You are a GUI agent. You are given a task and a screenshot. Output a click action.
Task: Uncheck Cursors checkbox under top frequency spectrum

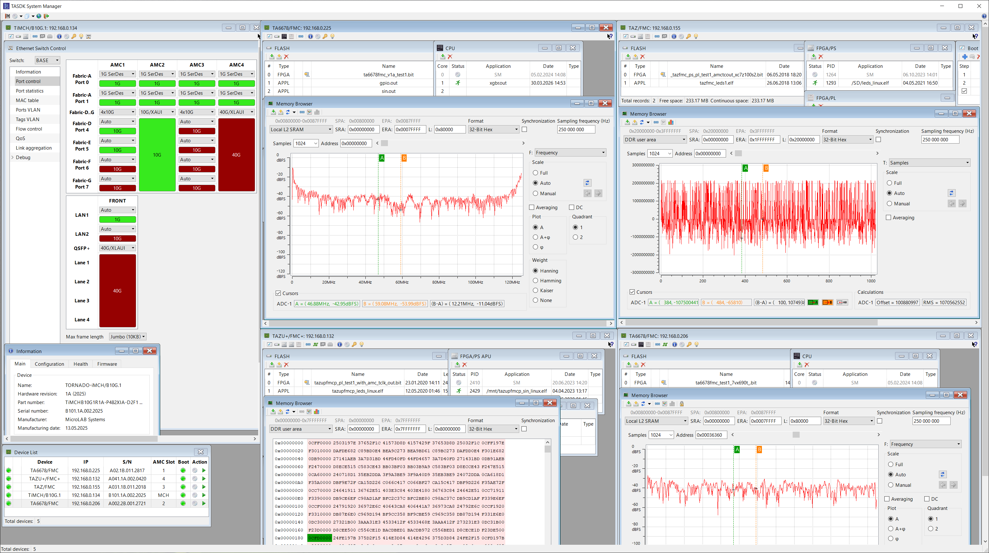(278, 293)
